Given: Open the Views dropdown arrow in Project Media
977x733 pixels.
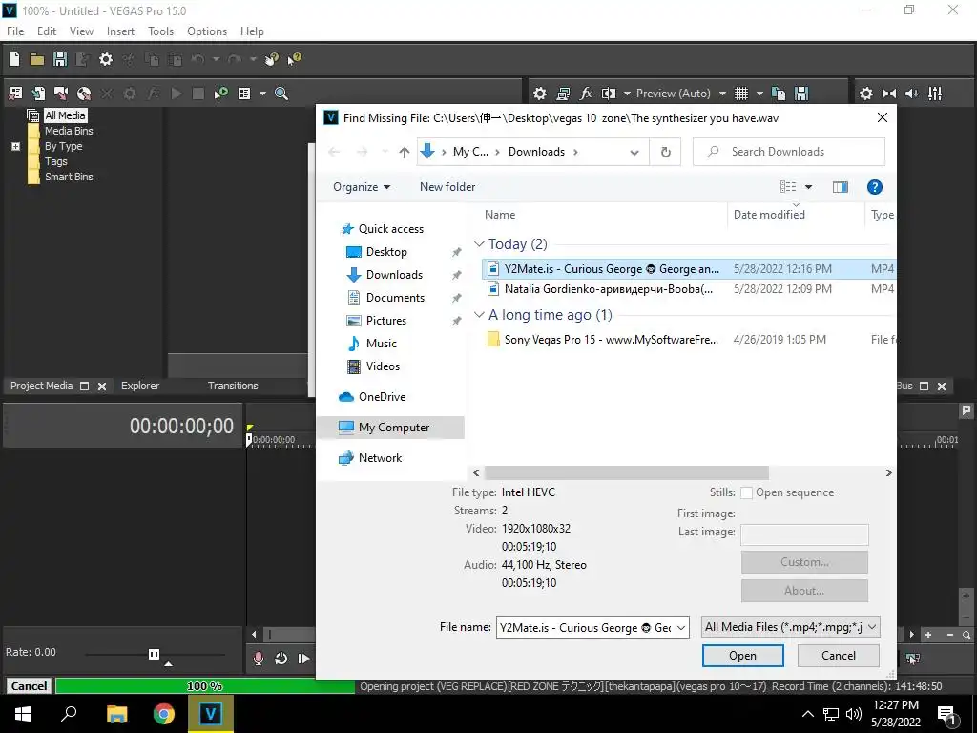Looking at the screenshot, I should (262, 94).
